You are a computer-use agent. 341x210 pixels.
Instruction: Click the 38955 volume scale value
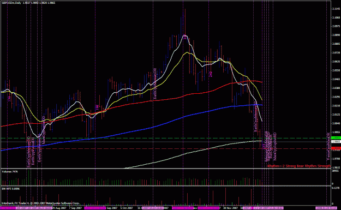click(336, 171)
